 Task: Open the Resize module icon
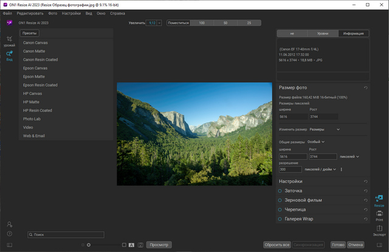pyautogui.click(x=379, y=200)
